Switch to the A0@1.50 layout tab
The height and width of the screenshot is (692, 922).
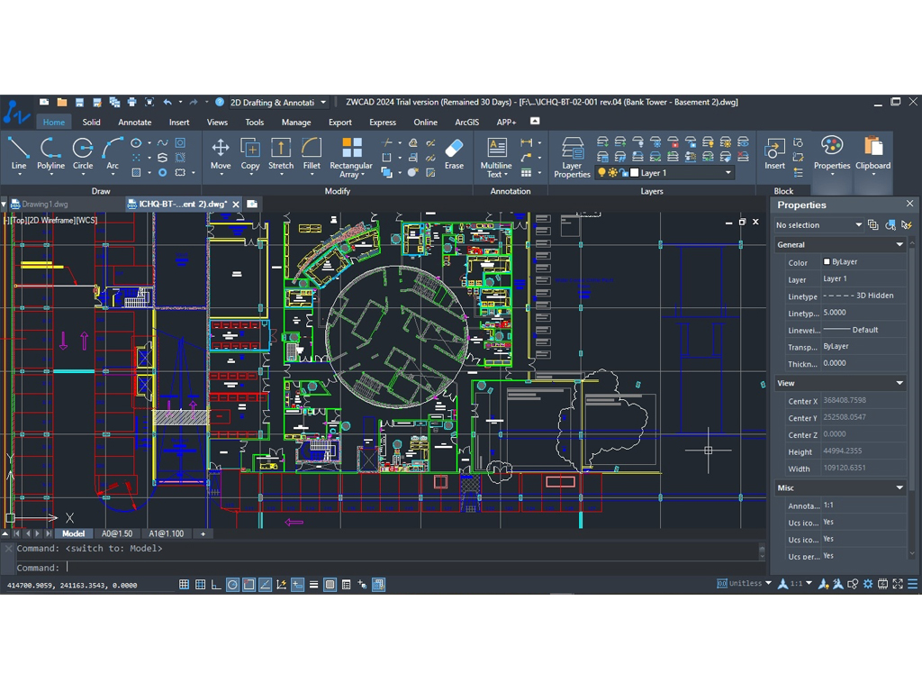pyautogui.click(x=117, y=534)
